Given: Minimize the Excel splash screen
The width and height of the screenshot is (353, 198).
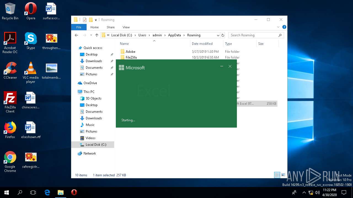Looking at the screenshot, I should tap(222, 66).
